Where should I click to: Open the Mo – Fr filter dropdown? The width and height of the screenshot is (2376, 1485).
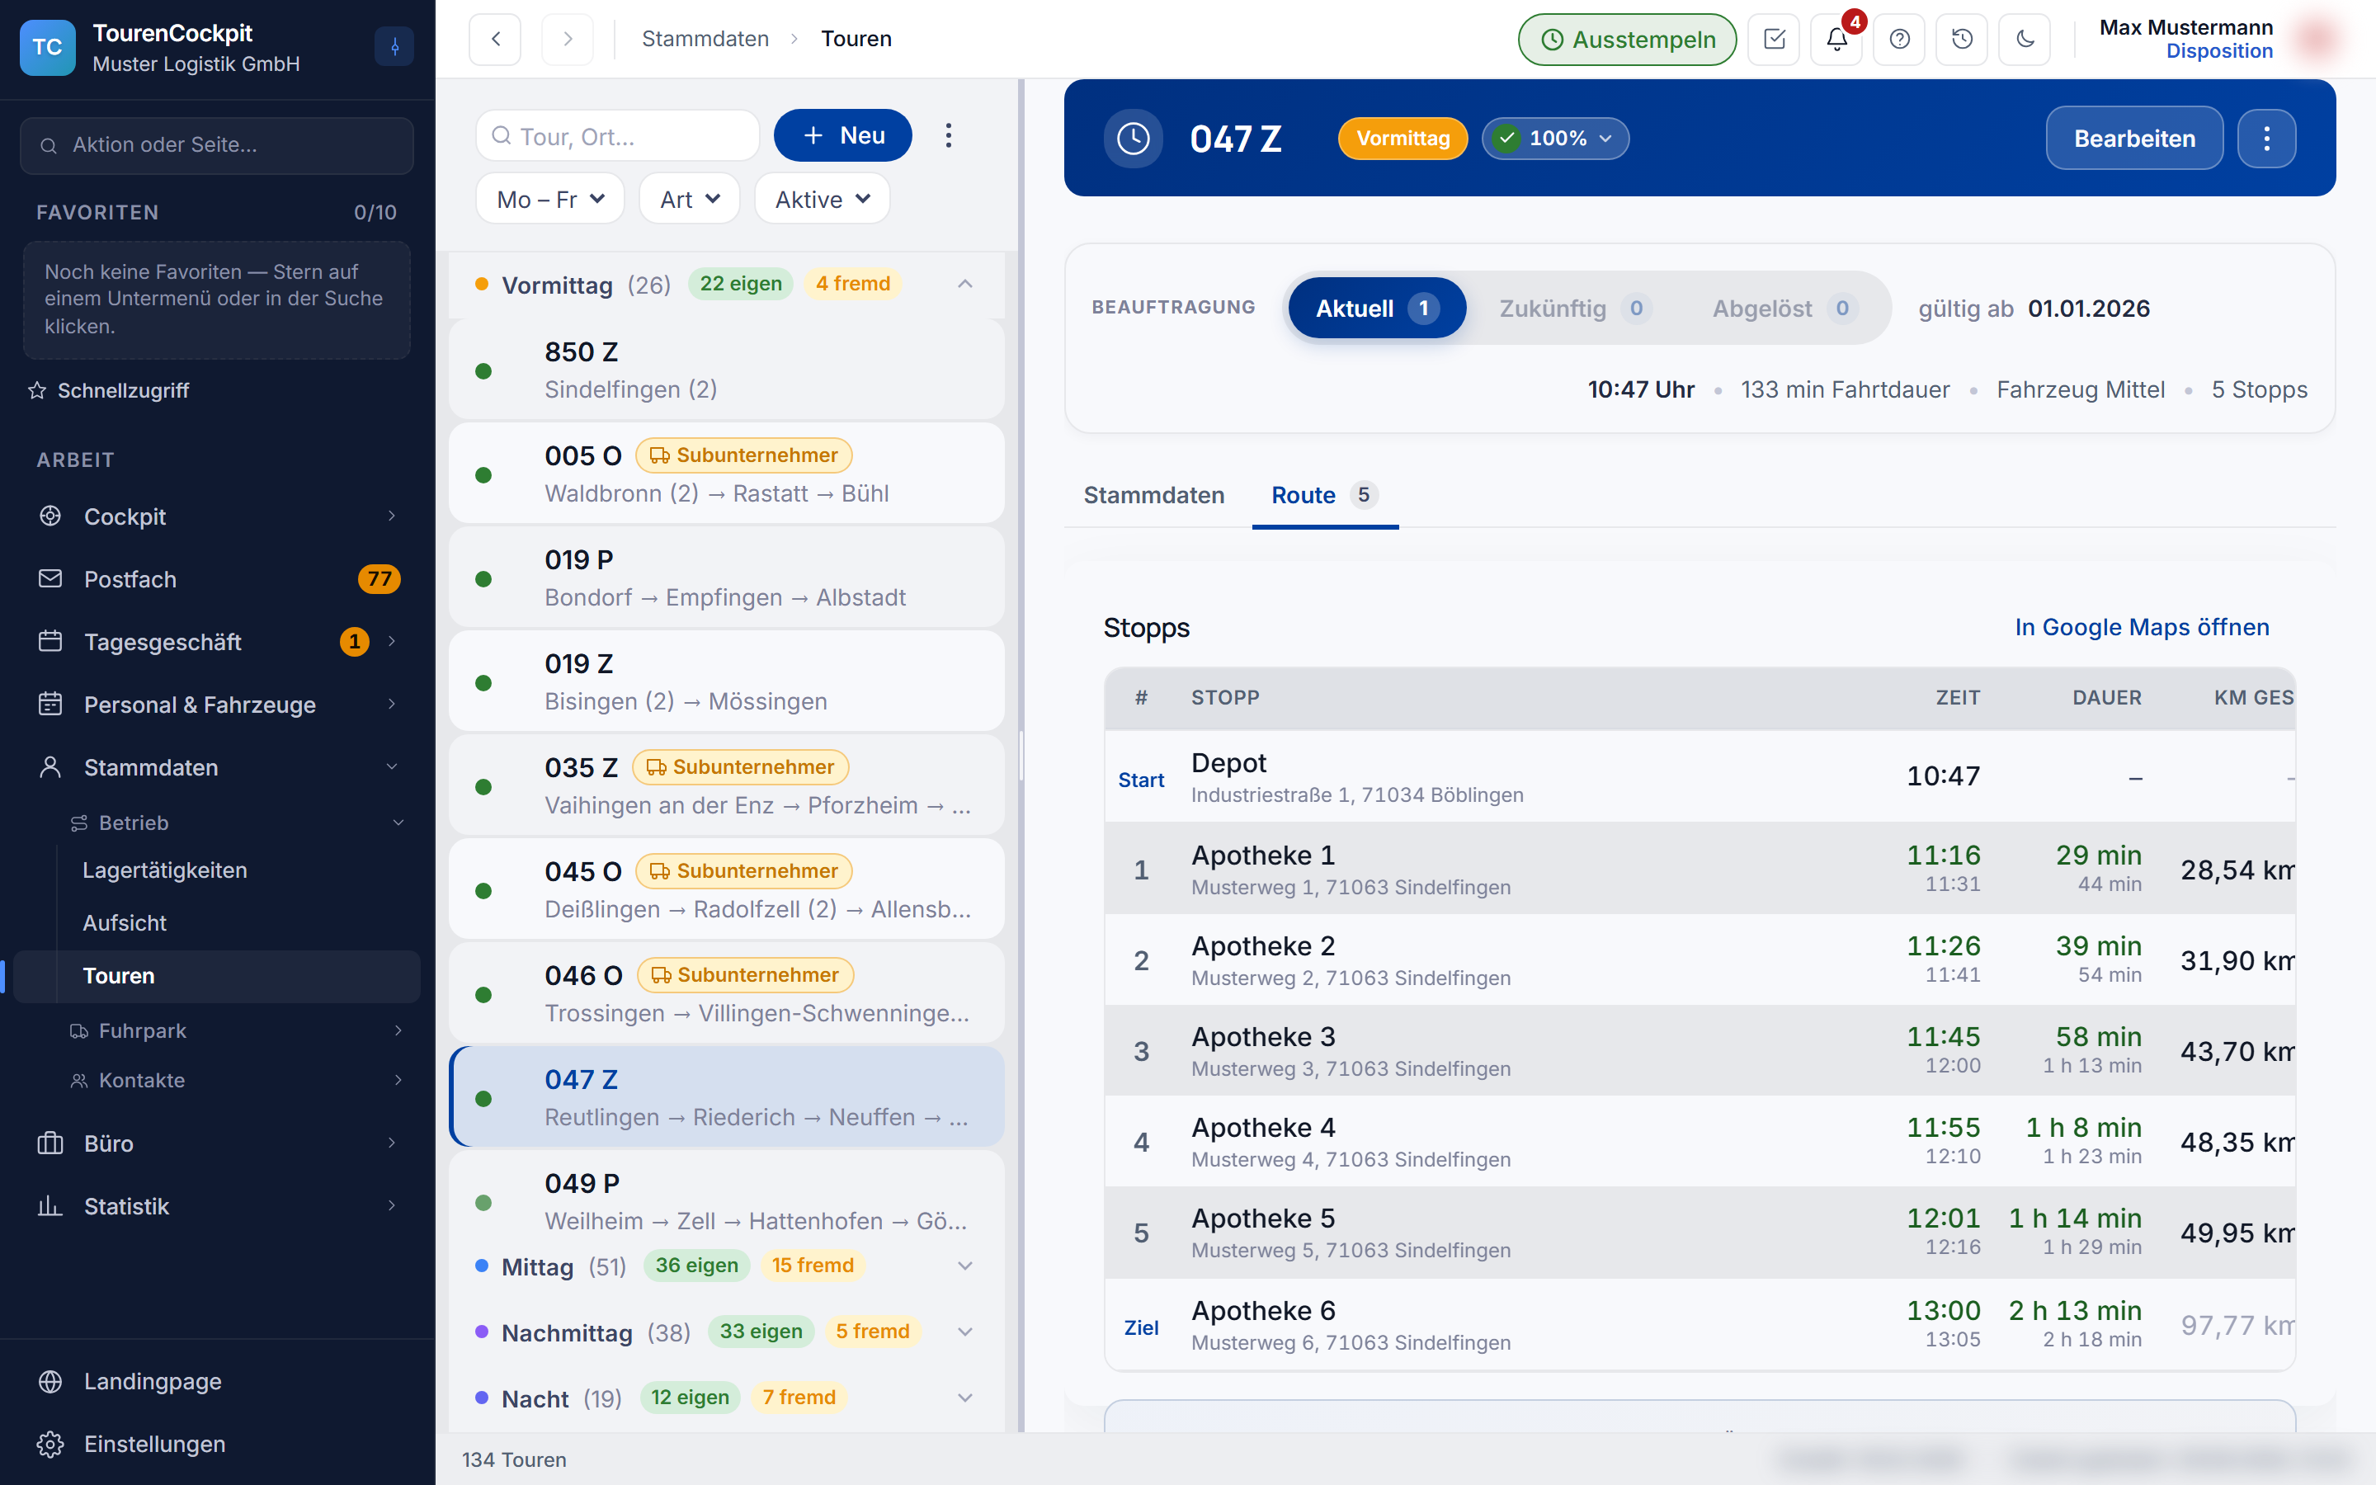tap(549, 200)
